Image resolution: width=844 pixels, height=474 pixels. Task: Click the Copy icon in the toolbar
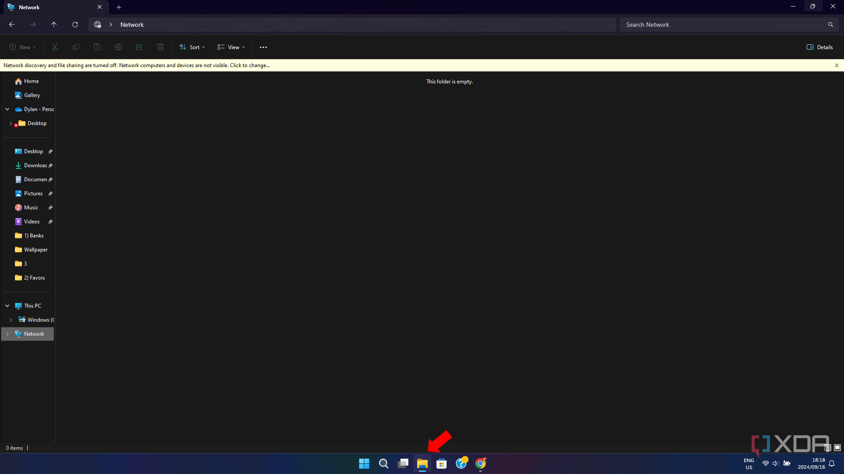click(76, 47)
